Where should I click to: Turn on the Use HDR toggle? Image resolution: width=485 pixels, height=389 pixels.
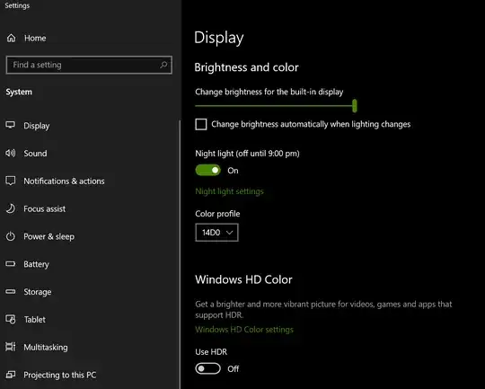point(207,368)
